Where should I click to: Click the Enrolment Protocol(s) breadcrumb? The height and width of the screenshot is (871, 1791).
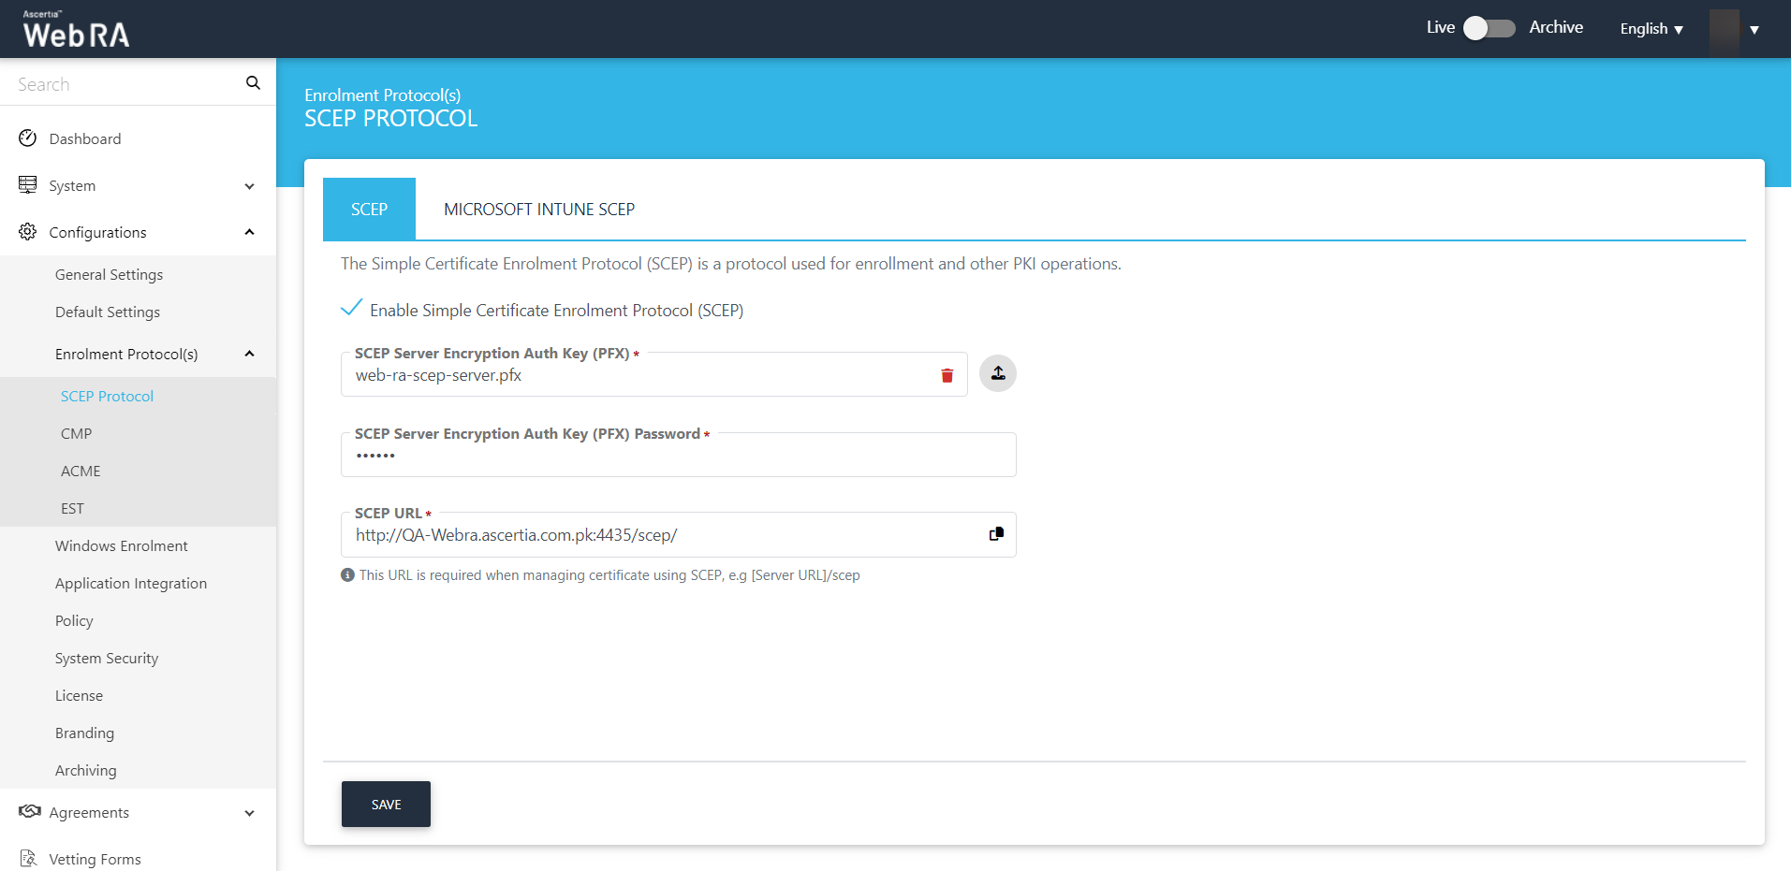tap(382, 94)
